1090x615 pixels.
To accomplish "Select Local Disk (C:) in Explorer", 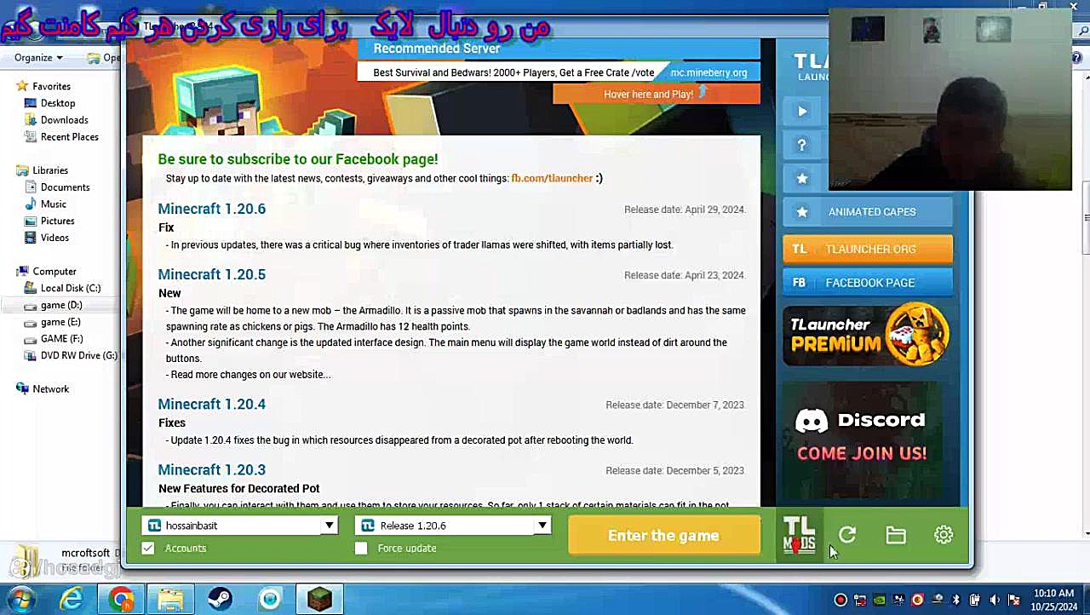I will pos(70,288).
